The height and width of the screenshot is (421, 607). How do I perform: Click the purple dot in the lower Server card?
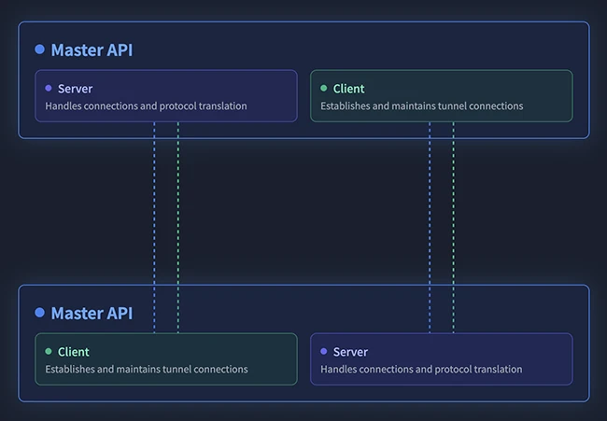pyautogui.click(x=324, y=352)
